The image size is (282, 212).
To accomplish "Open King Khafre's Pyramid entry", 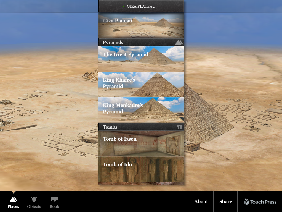I will (141, 84).
